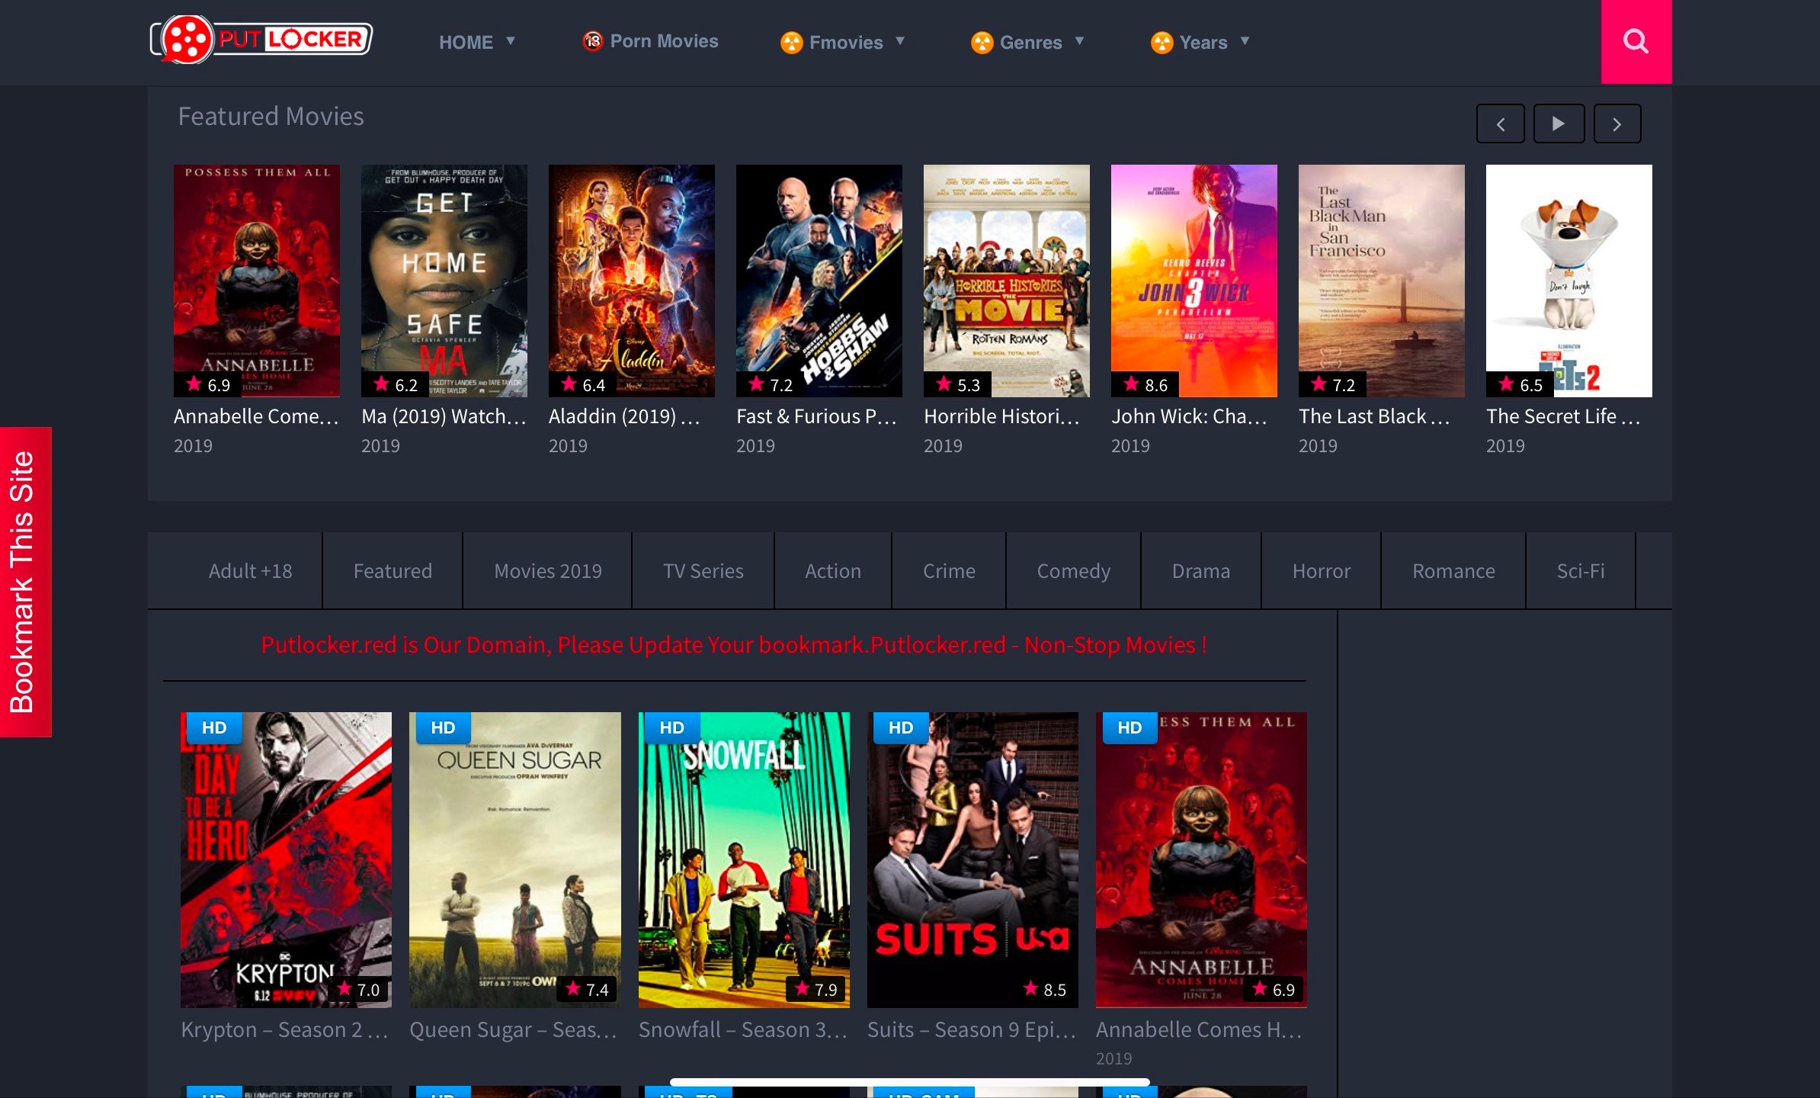Switch to the Crime tab
Image resolution: width=1820 pixels, height=1098 pixels.
pos(949,570)
